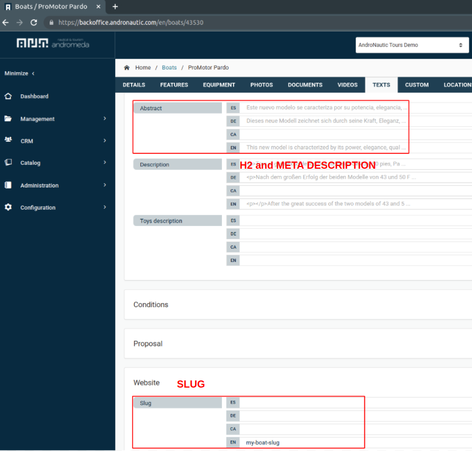Expand the CRM submenu chevron

click(x=105, y=141)
